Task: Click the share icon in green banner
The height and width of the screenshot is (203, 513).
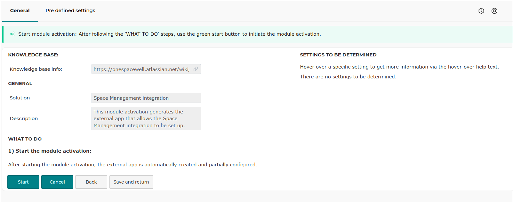Action: point(12,34)
